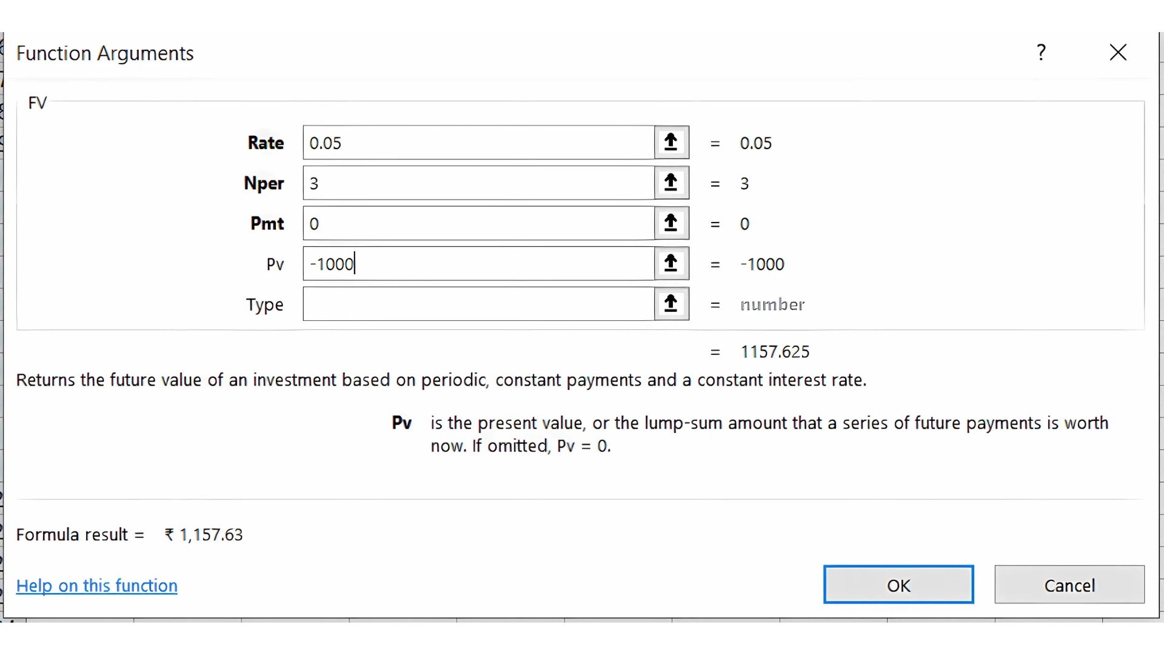The height and width of the screenshot is (655, 1164).
Task: Click the collapse dialog icon for Rate
Action: [x=671, y=143]
